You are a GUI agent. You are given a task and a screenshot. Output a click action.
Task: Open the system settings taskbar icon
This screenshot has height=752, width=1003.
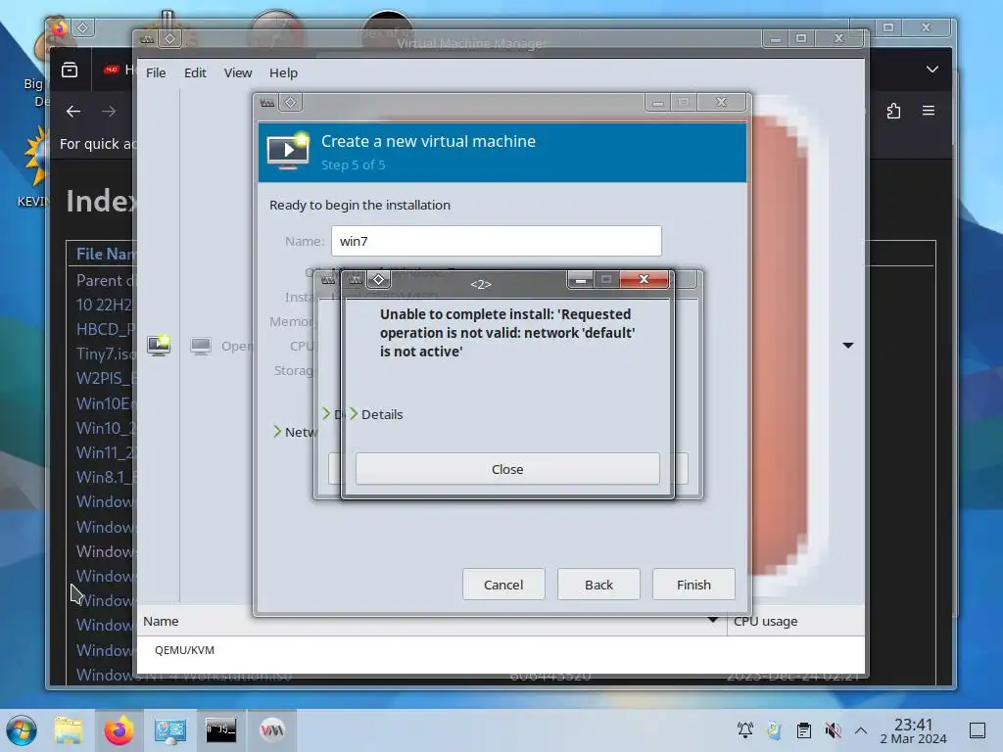click(x=169, y=730)
